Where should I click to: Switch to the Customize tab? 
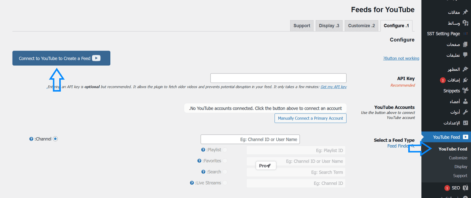[x=361, y=26]
